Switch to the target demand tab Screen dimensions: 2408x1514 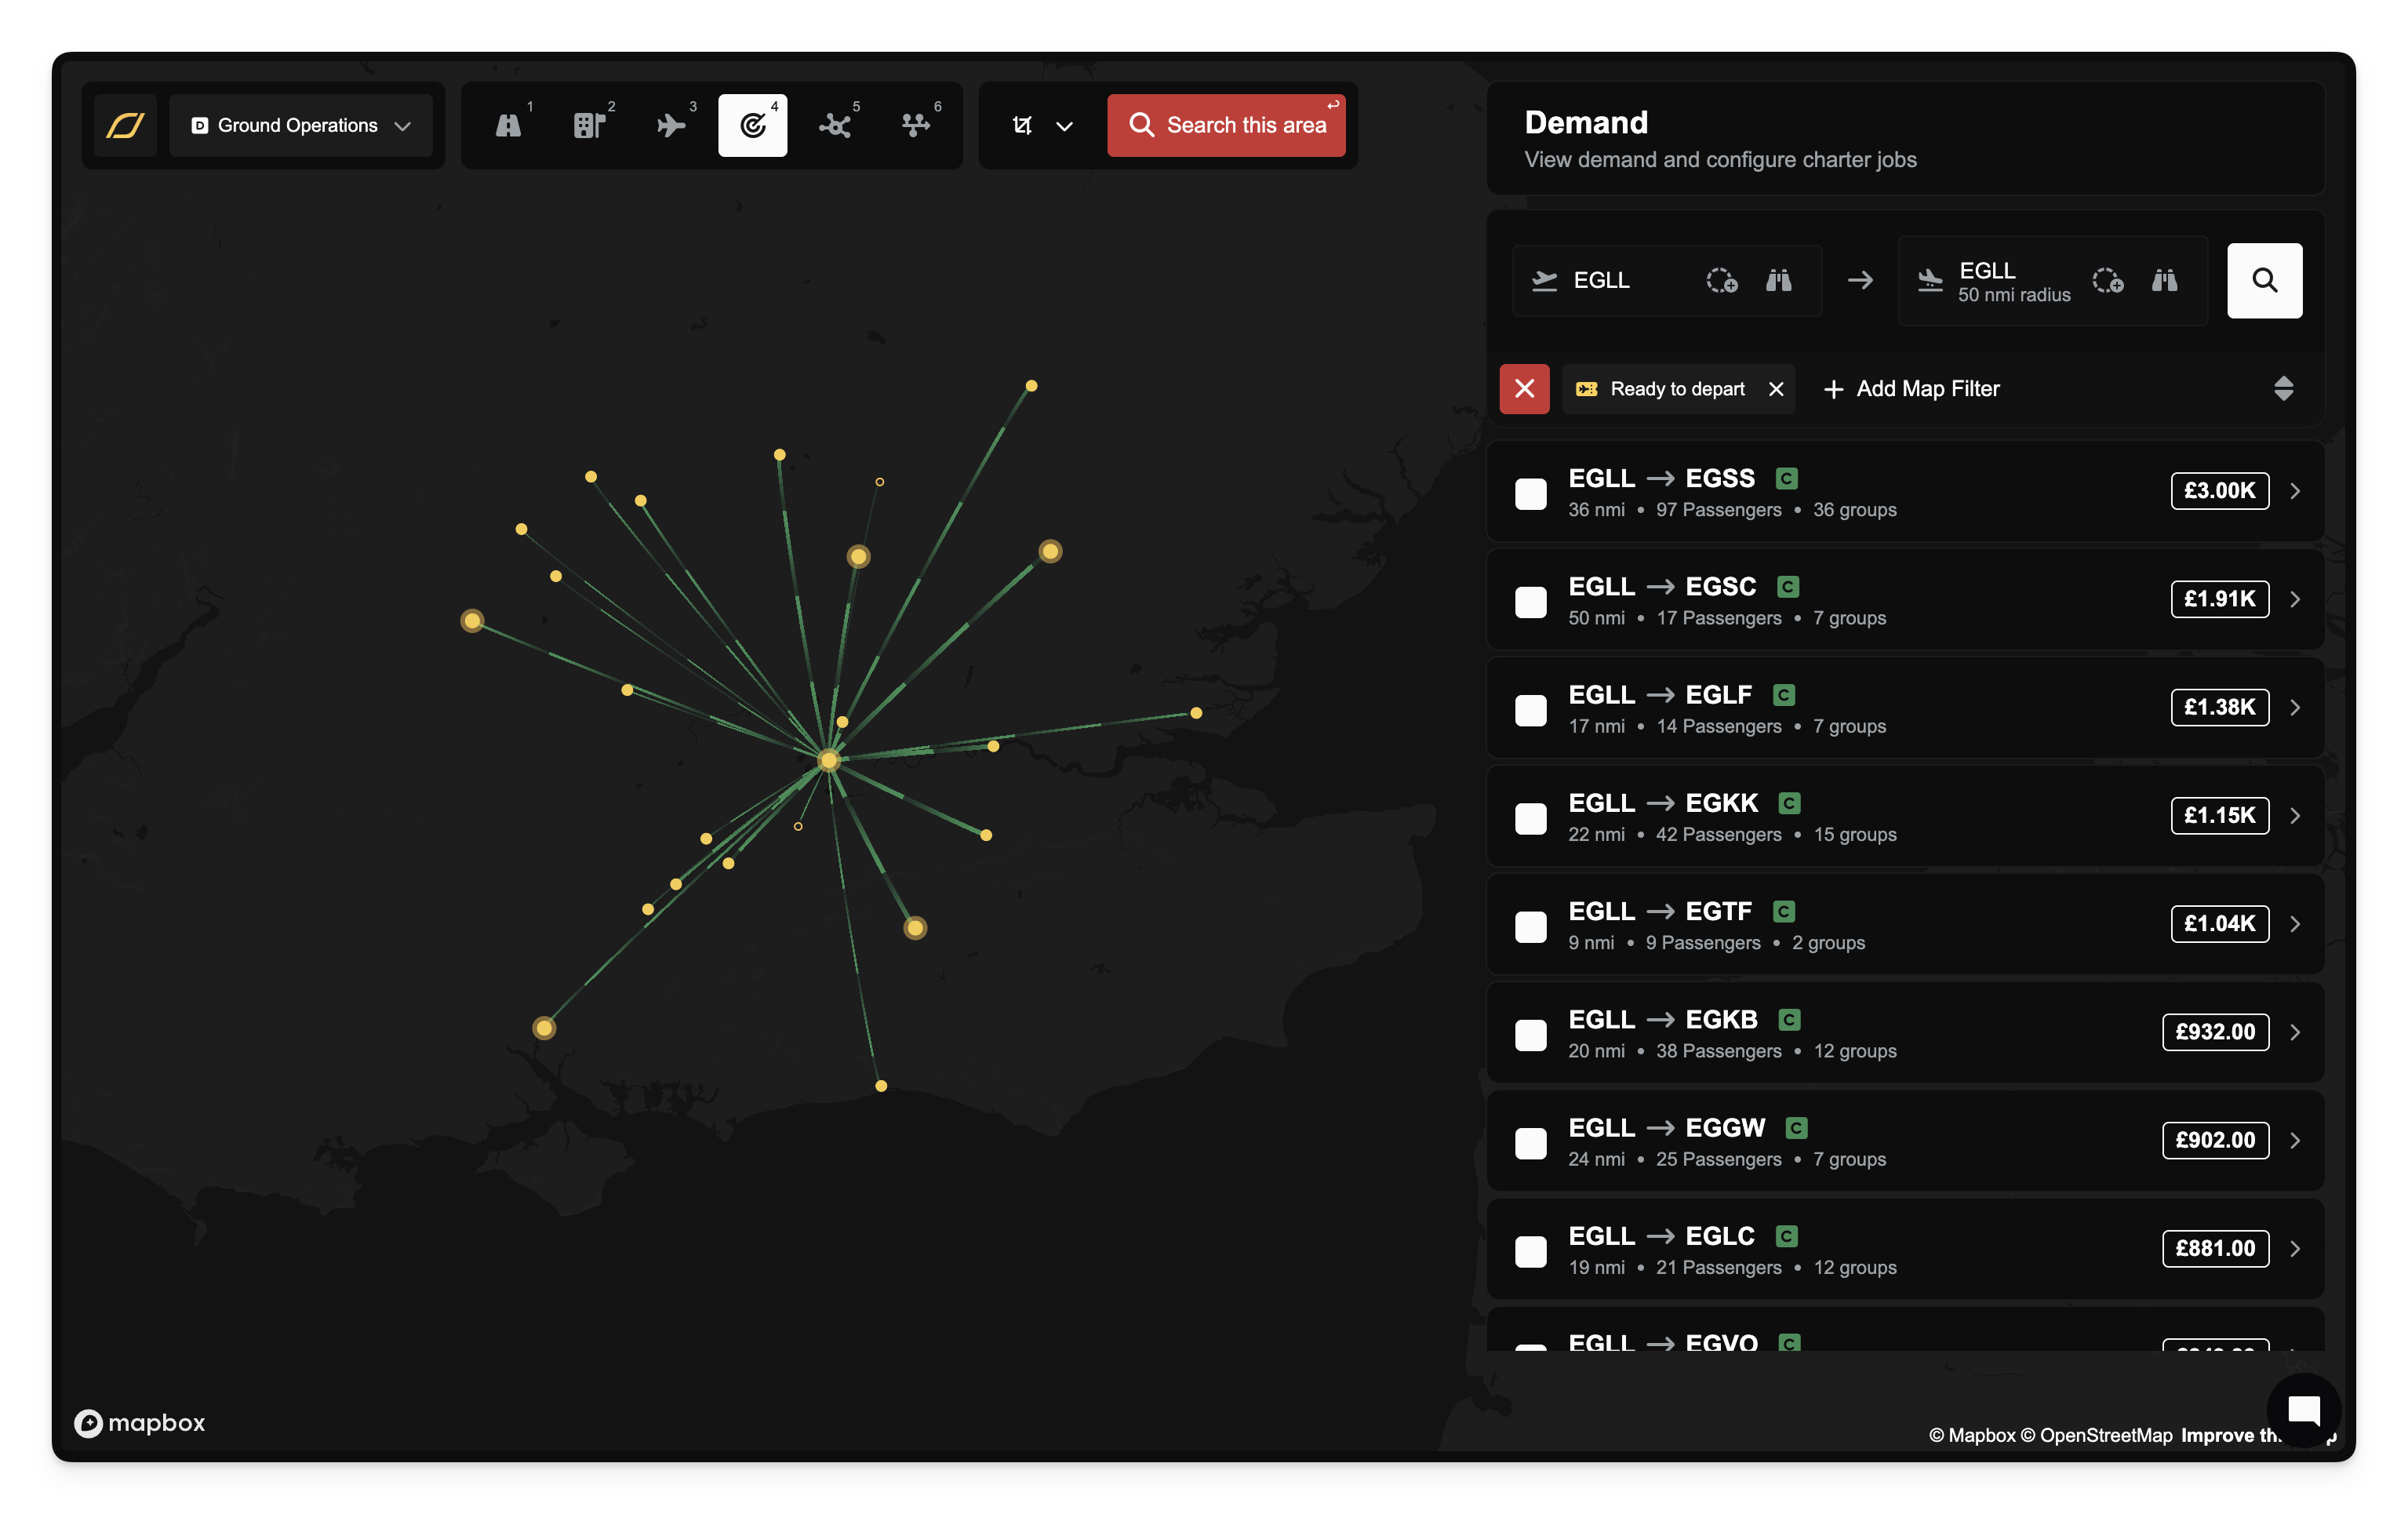coord(752,126)
